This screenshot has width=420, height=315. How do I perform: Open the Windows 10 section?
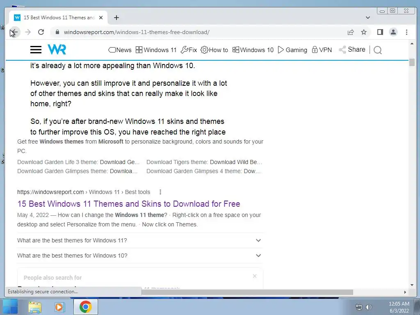point(253,50)
